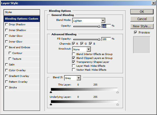Enable the Bevel and Emboss checkbox
The width and height of the screenshot is (157, 115).
click(7, 47)
